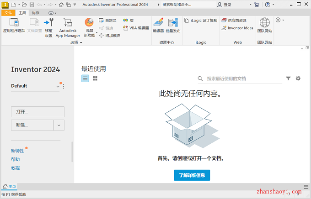The width and height of the screenshot is (311, 199).
Task: Open the Help icon dropdown arrow
Action: tap(273, 5)
